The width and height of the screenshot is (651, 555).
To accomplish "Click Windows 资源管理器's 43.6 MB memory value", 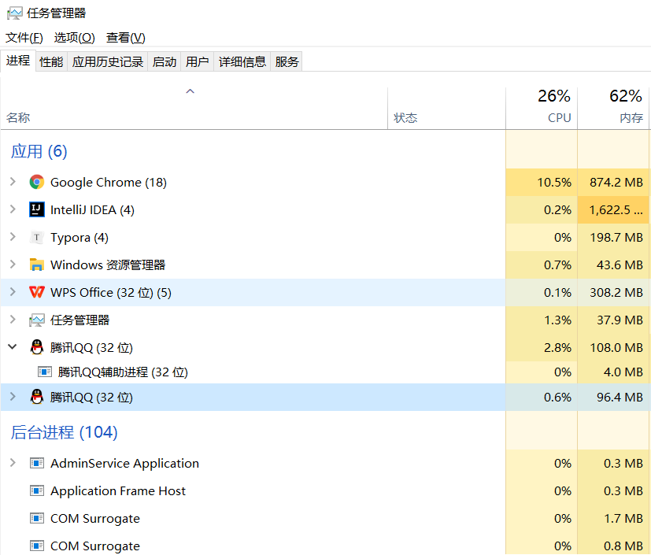I will [620, 265].
